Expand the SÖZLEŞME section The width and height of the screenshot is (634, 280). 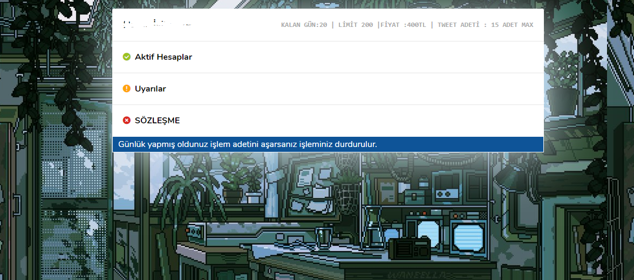(328, 121)
